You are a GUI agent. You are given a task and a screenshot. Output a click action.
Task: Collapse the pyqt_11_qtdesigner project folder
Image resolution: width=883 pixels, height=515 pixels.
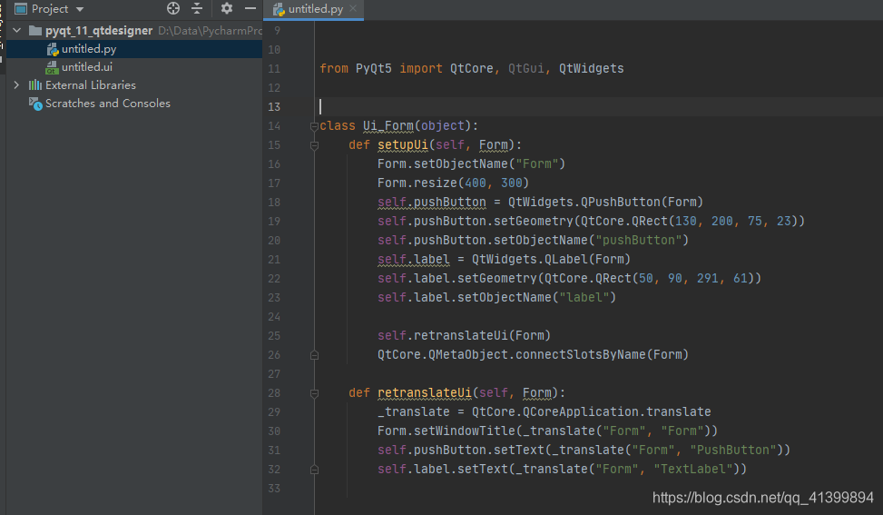[x=17, y=30]
